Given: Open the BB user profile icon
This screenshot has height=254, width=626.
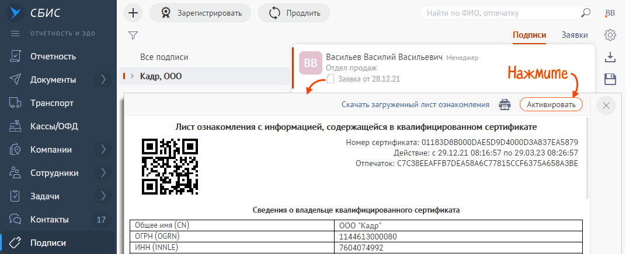Looking at the screenshot, I should point(610,13).
